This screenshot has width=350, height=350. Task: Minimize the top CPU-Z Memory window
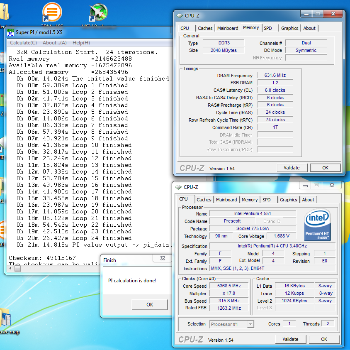(306, 14)
